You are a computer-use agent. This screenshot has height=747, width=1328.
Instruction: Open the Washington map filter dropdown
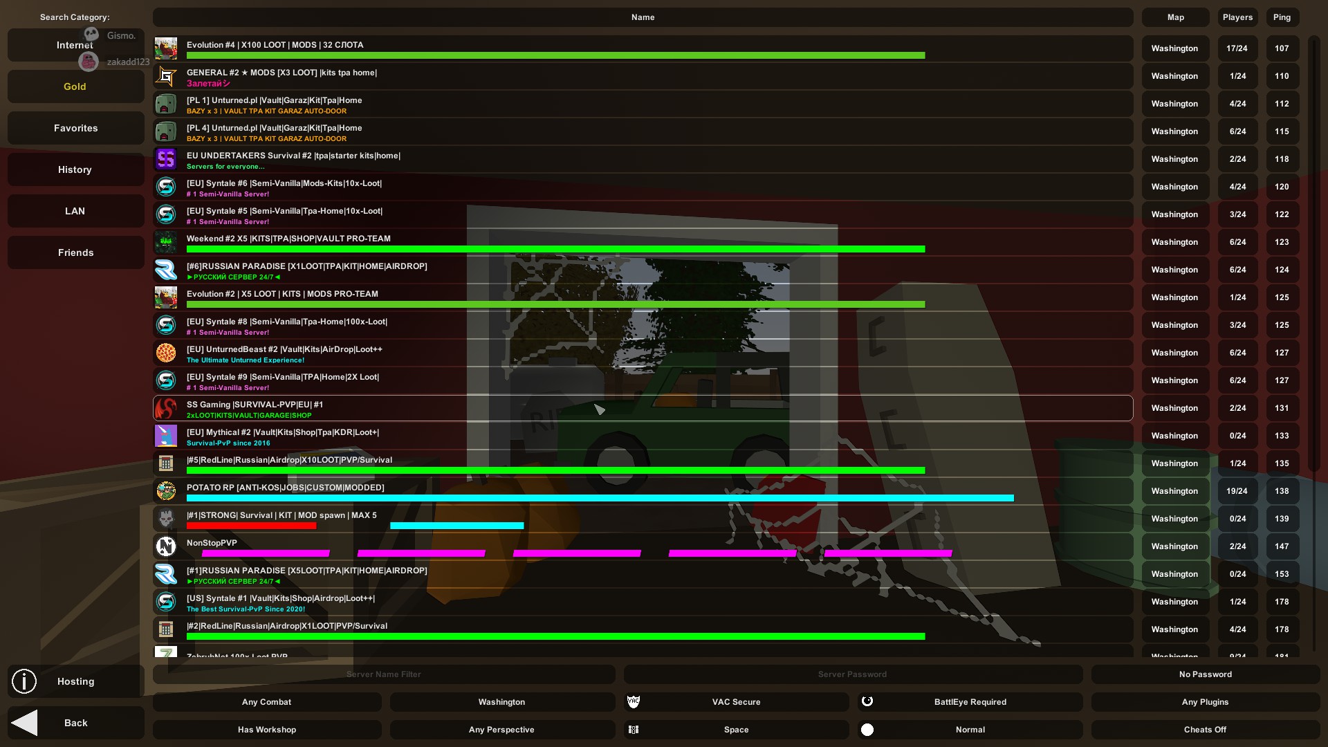point(501,702)
